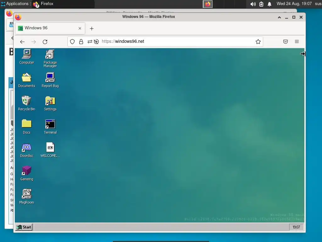Open the user menu labeled sus in the top panel
322x242 pixels.
tap(318, 4)
